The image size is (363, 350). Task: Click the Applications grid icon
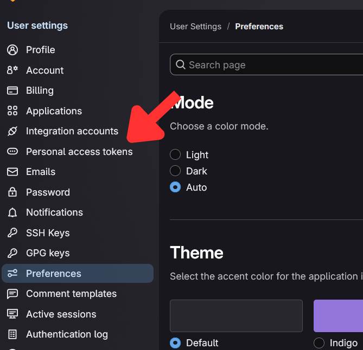pyautogui.click(x=12, y=111)
